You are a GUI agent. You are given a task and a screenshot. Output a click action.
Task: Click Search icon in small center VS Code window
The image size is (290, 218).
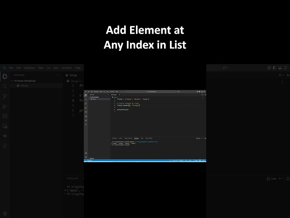(86, 99)
